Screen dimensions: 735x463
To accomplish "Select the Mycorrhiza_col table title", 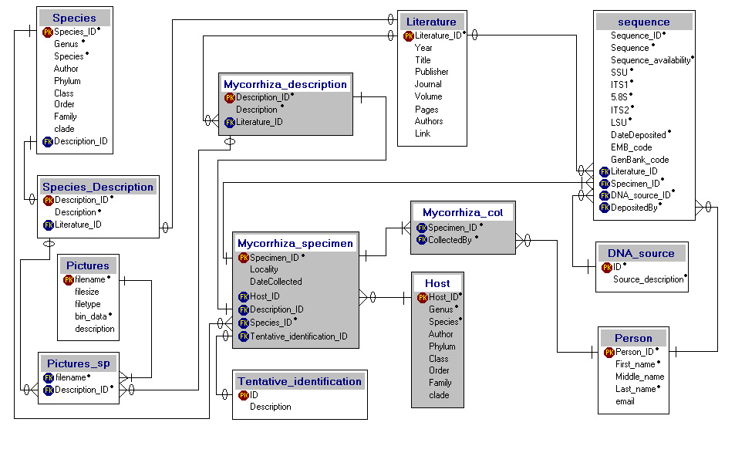I will (463, 212).
